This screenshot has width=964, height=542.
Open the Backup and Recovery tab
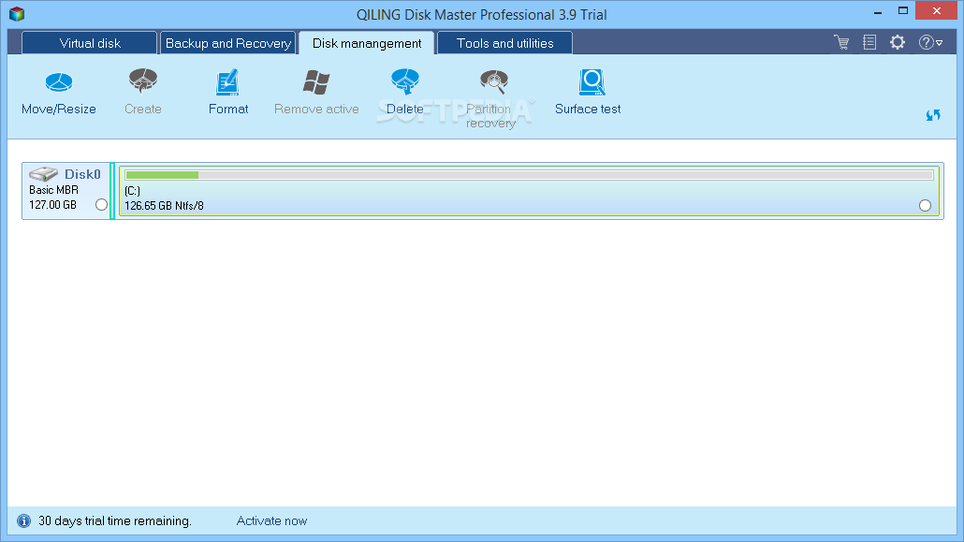pos(228,43)
